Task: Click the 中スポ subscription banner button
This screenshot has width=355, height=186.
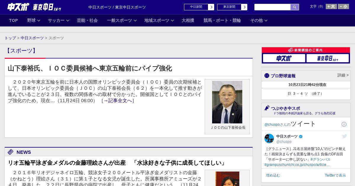Action: 284,58
